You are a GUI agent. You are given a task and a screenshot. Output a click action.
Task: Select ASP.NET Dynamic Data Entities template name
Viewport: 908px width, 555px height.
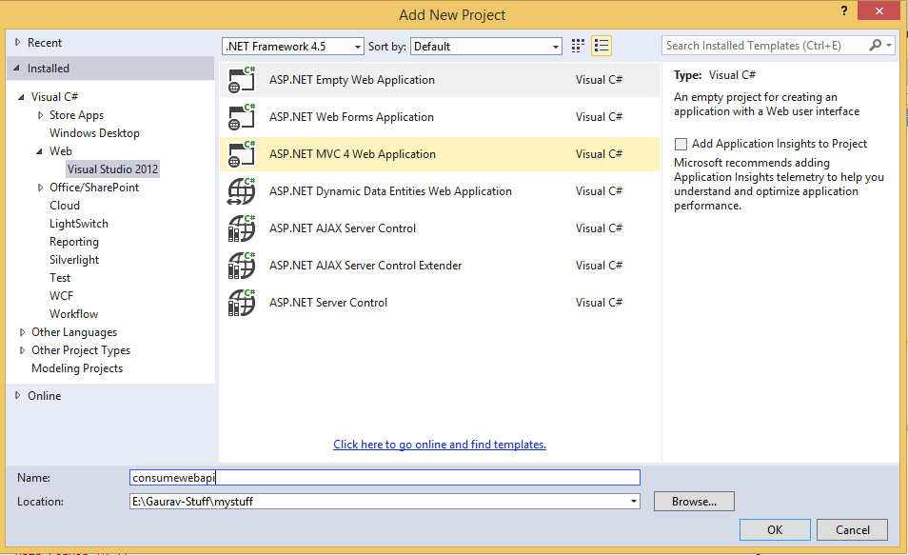pyautogui.click(x=390, y=191)
